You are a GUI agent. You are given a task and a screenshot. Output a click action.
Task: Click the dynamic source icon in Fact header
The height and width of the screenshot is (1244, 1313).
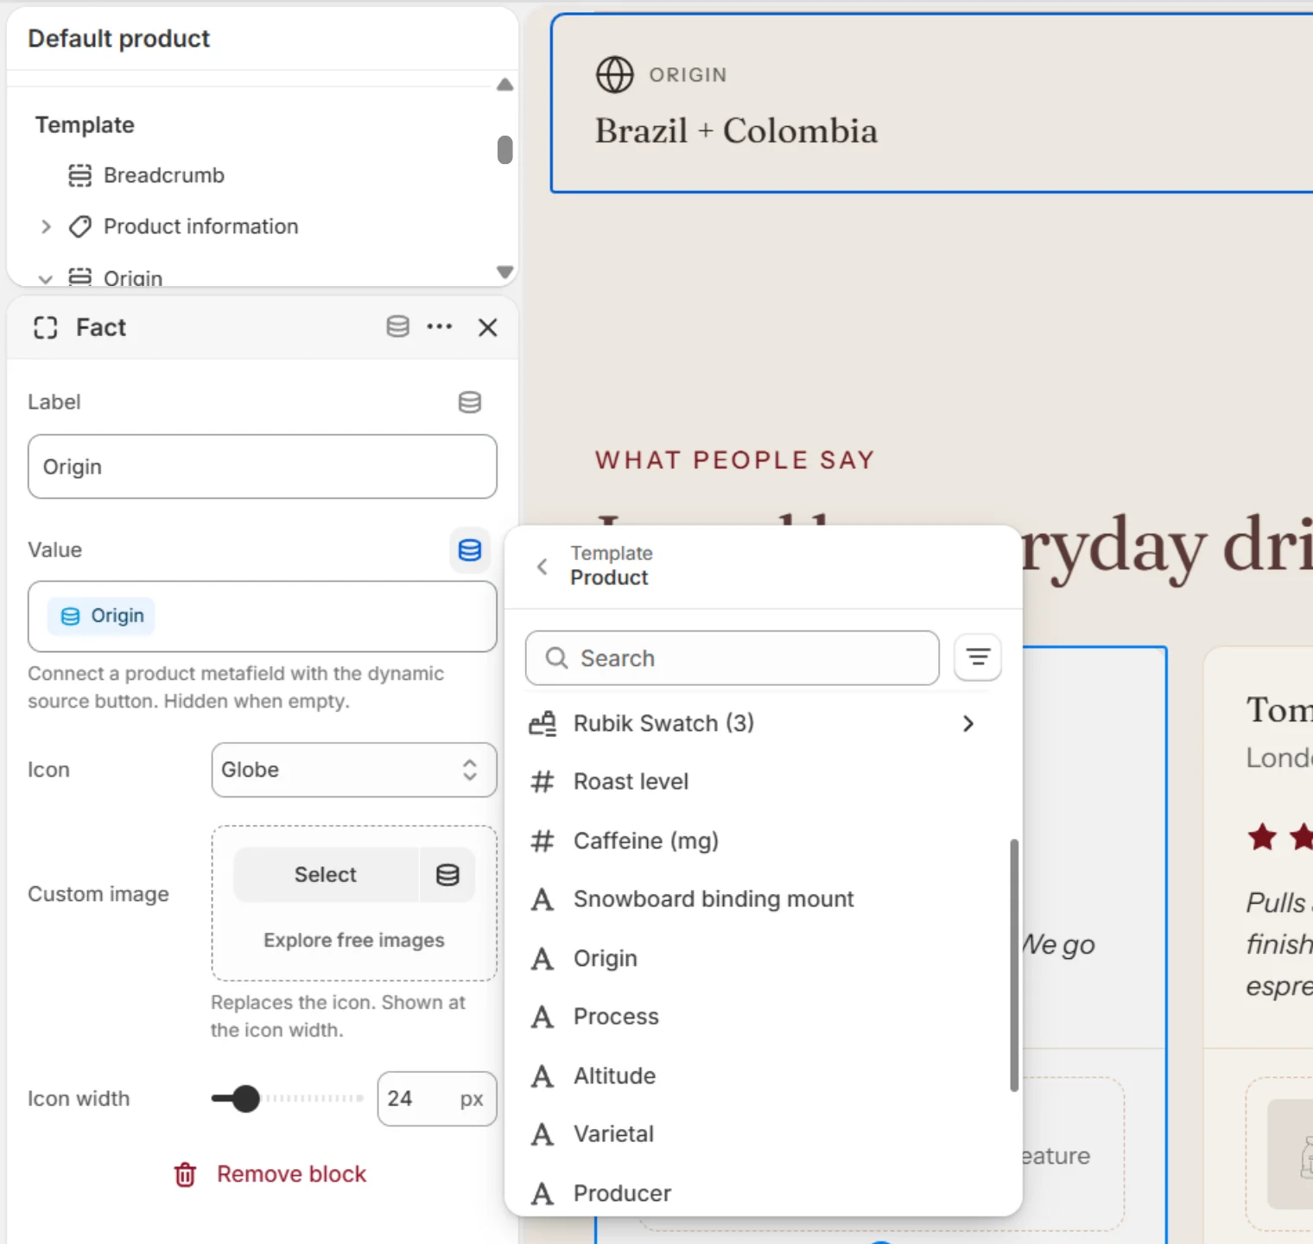coord(397,327)
